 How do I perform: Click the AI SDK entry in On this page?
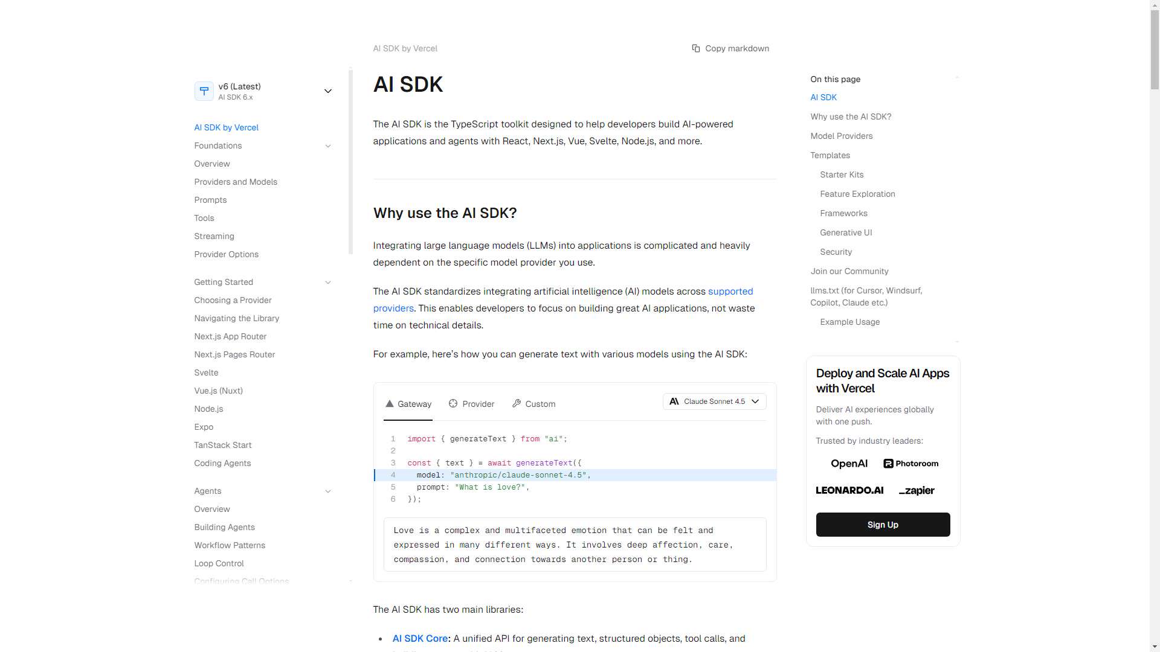(823, 98)
